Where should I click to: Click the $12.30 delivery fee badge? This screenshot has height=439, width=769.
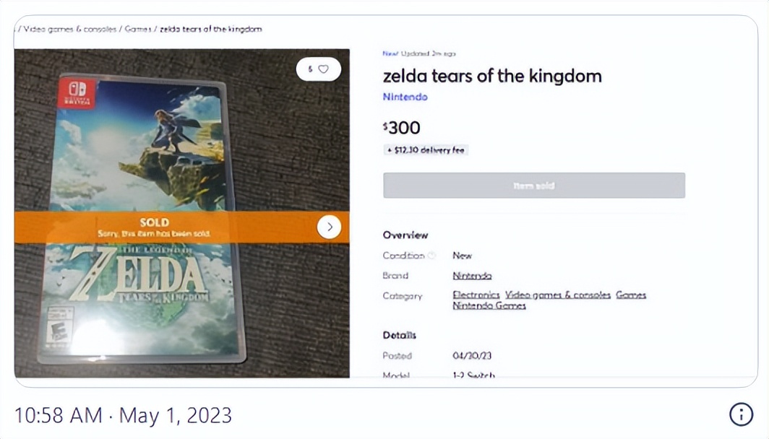[x=426, y=149]
